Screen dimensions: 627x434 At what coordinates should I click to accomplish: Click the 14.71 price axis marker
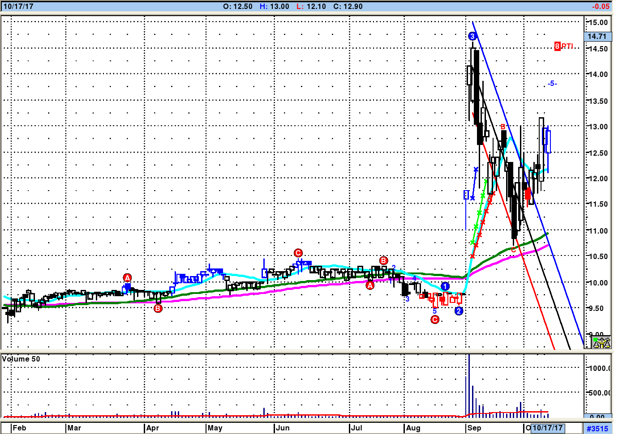point(597,37)
